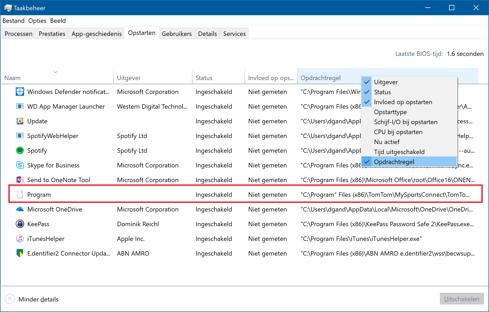Uncheck Opdrachtregel in the column menu

pyautogui.click(x=409, y=162)
